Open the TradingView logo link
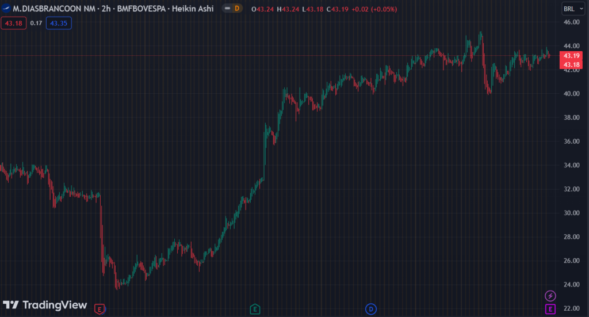This screenshot has width=589, height=317. click(45, 304)
